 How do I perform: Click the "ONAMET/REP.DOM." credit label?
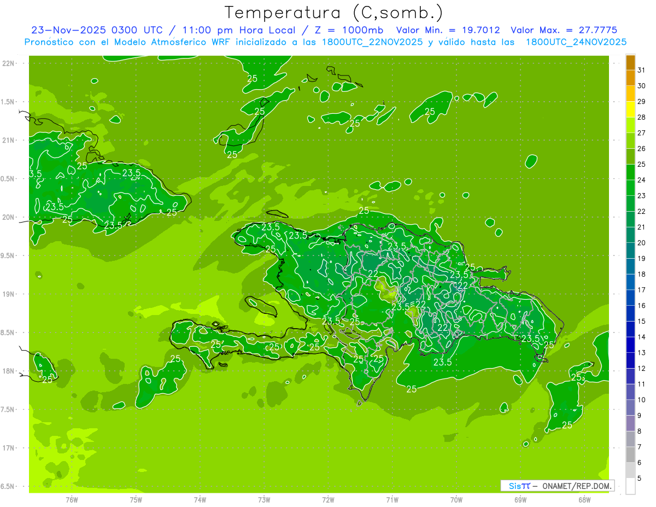pos(576,486)
